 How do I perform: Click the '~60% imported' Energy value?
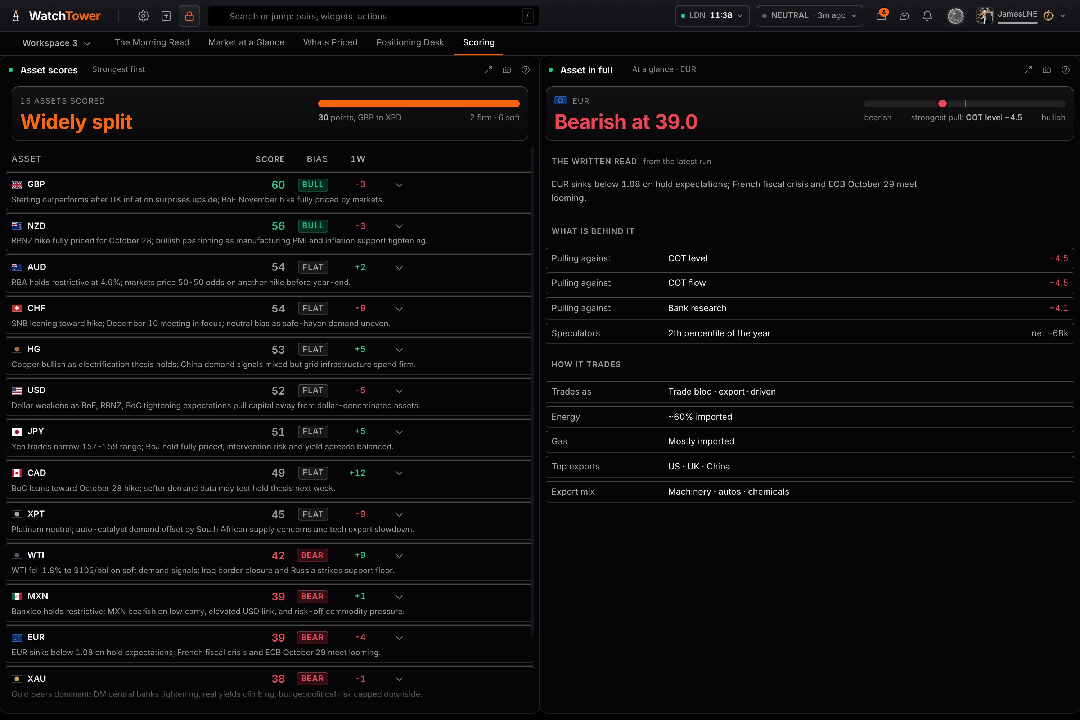(x=700, y=417)
